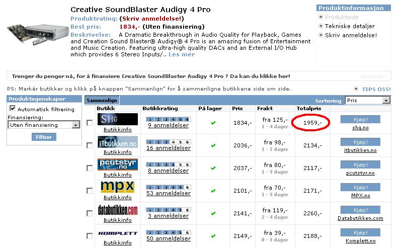Open Butikkinfo for mpx

click(118, 198)
